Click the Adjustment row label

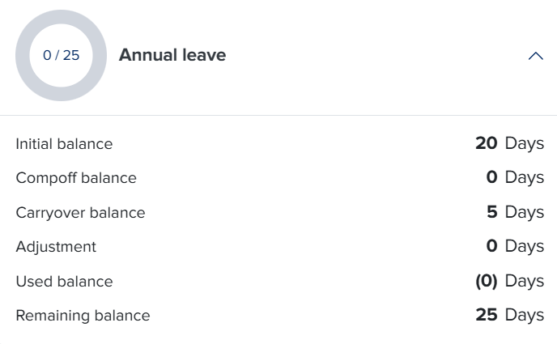[x=56, y=247]
